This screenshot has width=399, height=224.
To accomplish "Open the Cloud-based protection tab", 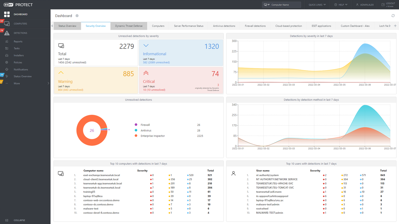I will (289, 26).
